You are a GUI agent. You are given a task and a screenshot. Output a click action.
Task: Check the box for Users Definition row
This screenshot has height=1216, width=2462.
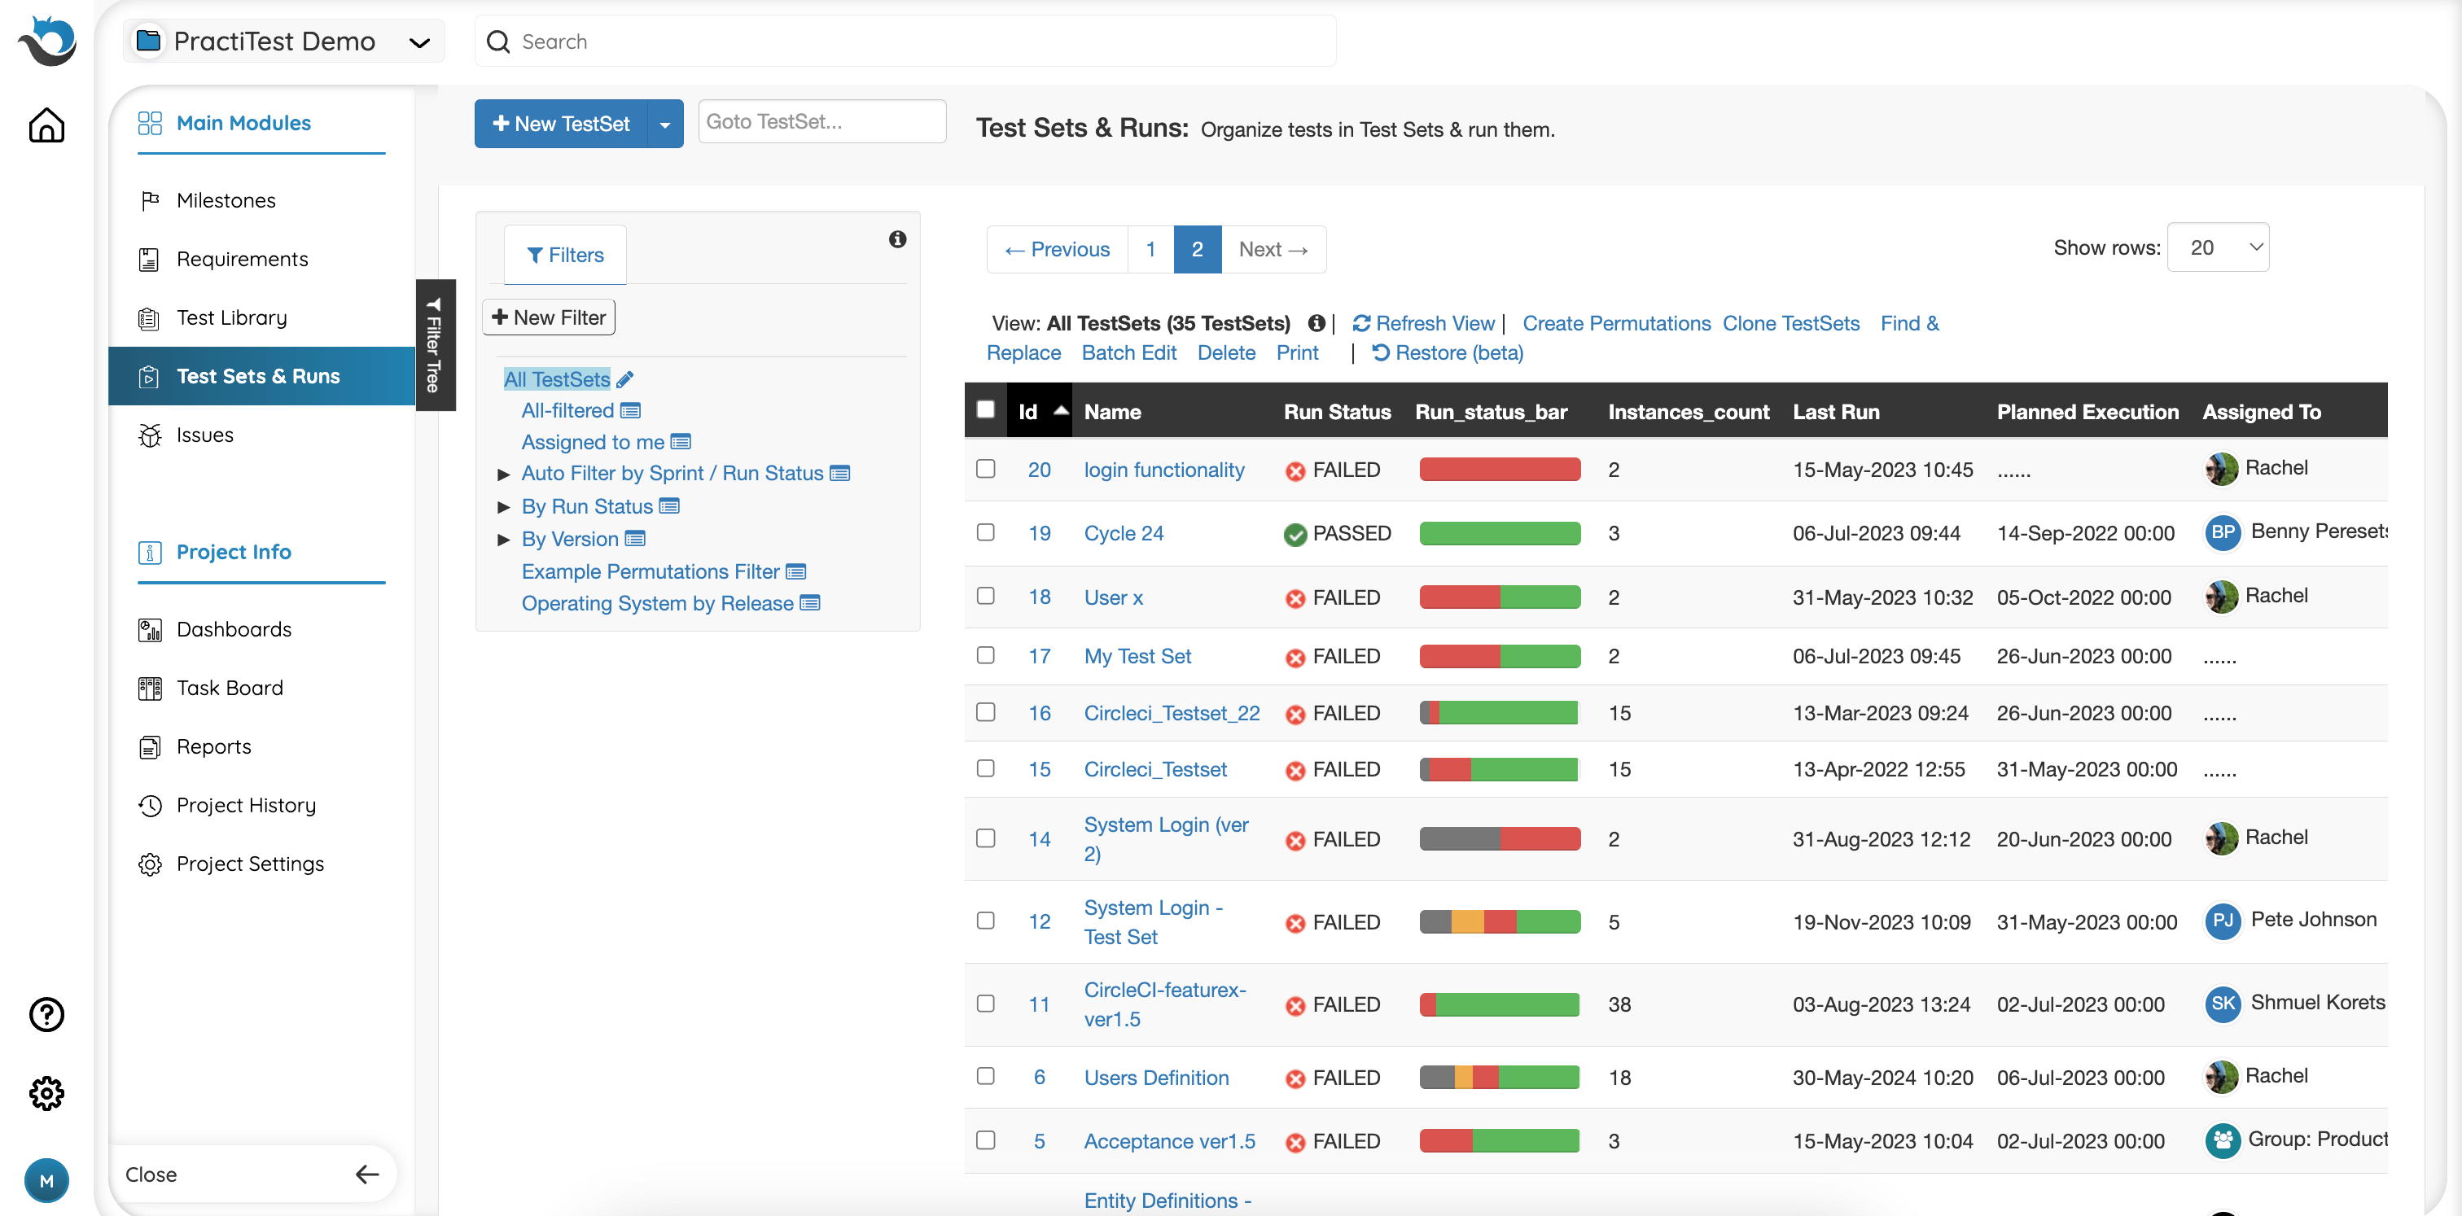(x=985, y=1075)
